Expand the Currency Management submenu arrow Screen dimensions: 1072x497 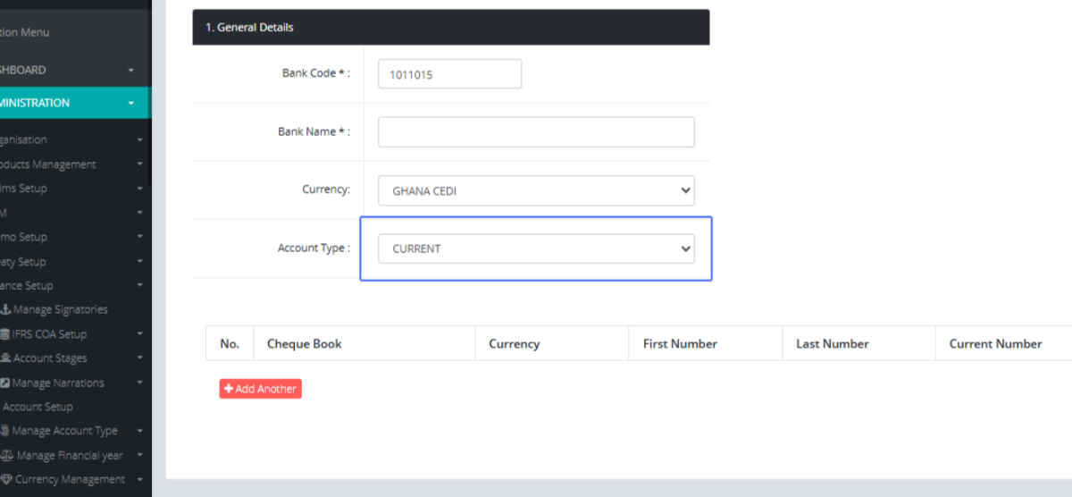click(139, 480)
